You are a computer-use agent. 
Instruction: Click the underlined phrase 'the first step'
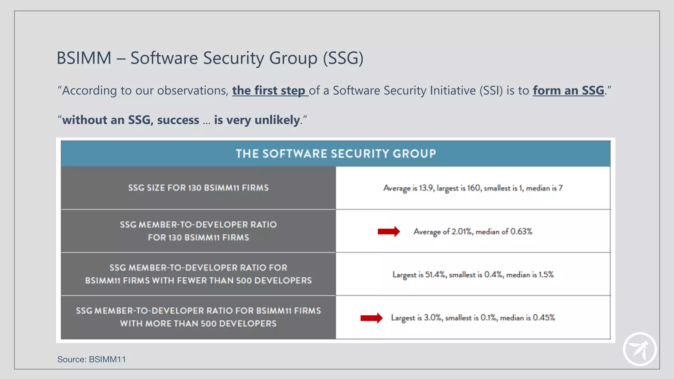[269, 90]
